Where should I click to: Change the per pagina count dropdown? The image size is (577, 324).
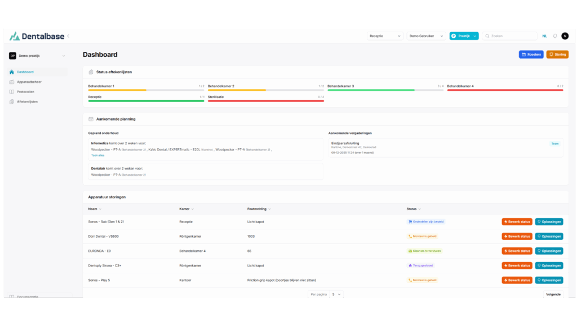[x=336, y=294]
